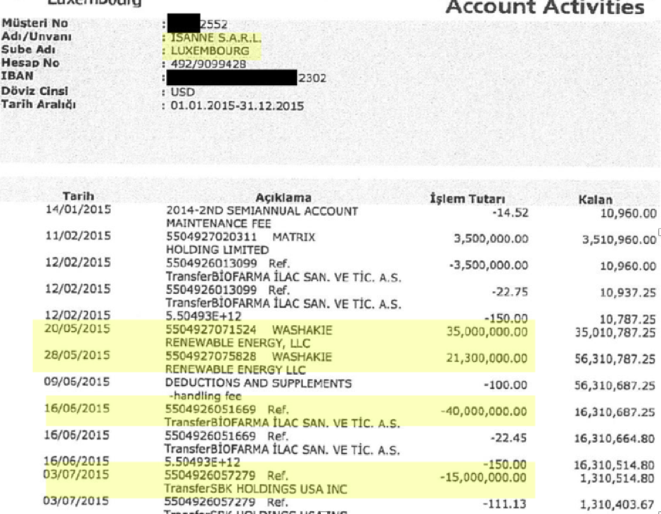
Task: Click the "-handling fee" line
Action: pos(205,396)
